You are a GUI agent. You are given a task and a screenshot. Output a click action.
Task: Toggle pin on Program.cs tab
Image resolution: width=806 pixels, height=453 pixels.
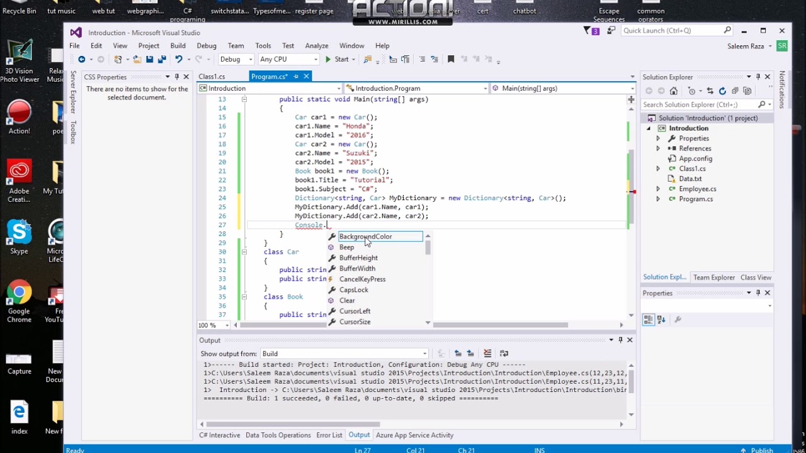click(296, 76)
